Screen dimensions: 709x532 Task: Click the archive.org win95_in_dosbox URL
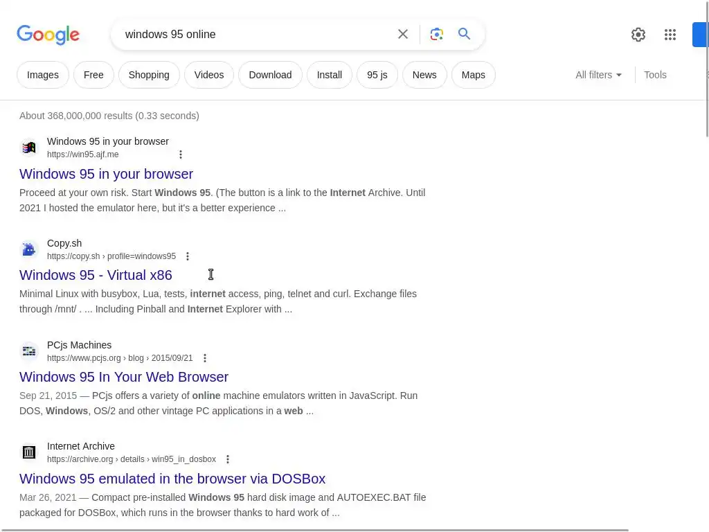pyautogui.click(x=132, y=459)
